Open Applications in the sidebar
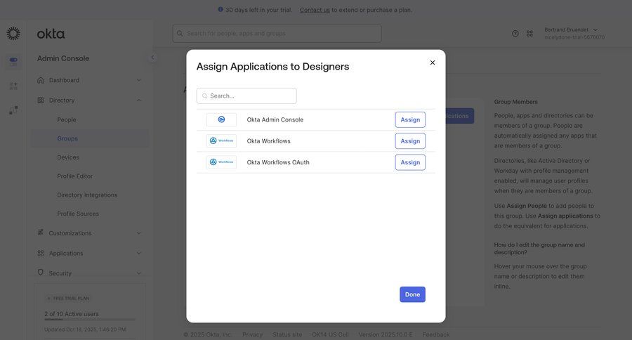Viewport: 632px width, 340px height. click(x=66, y=254)
